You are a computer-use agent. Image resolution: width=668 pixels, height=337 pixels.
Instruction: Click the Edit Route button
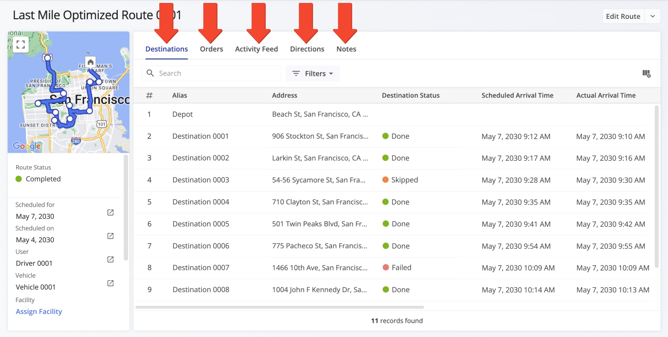click(623, 16)
